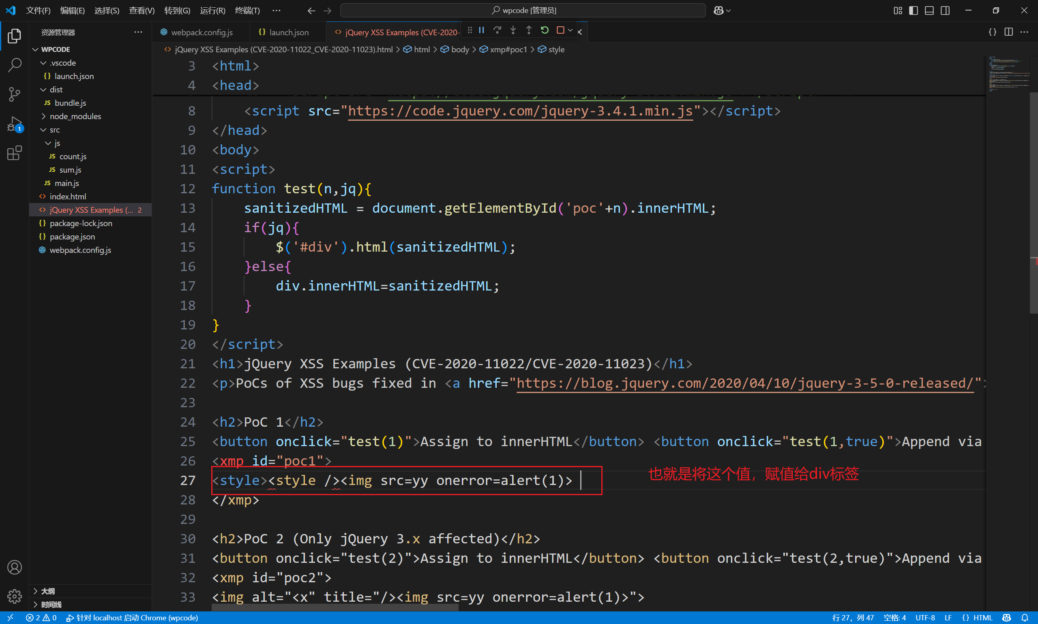This screenshot has width=1038, height=624.
Task: Open the 终端(T) menu
Action: click(x=247, y=11)
